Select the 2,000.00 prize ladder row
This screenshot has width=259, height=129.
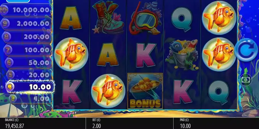click(26, 23)
